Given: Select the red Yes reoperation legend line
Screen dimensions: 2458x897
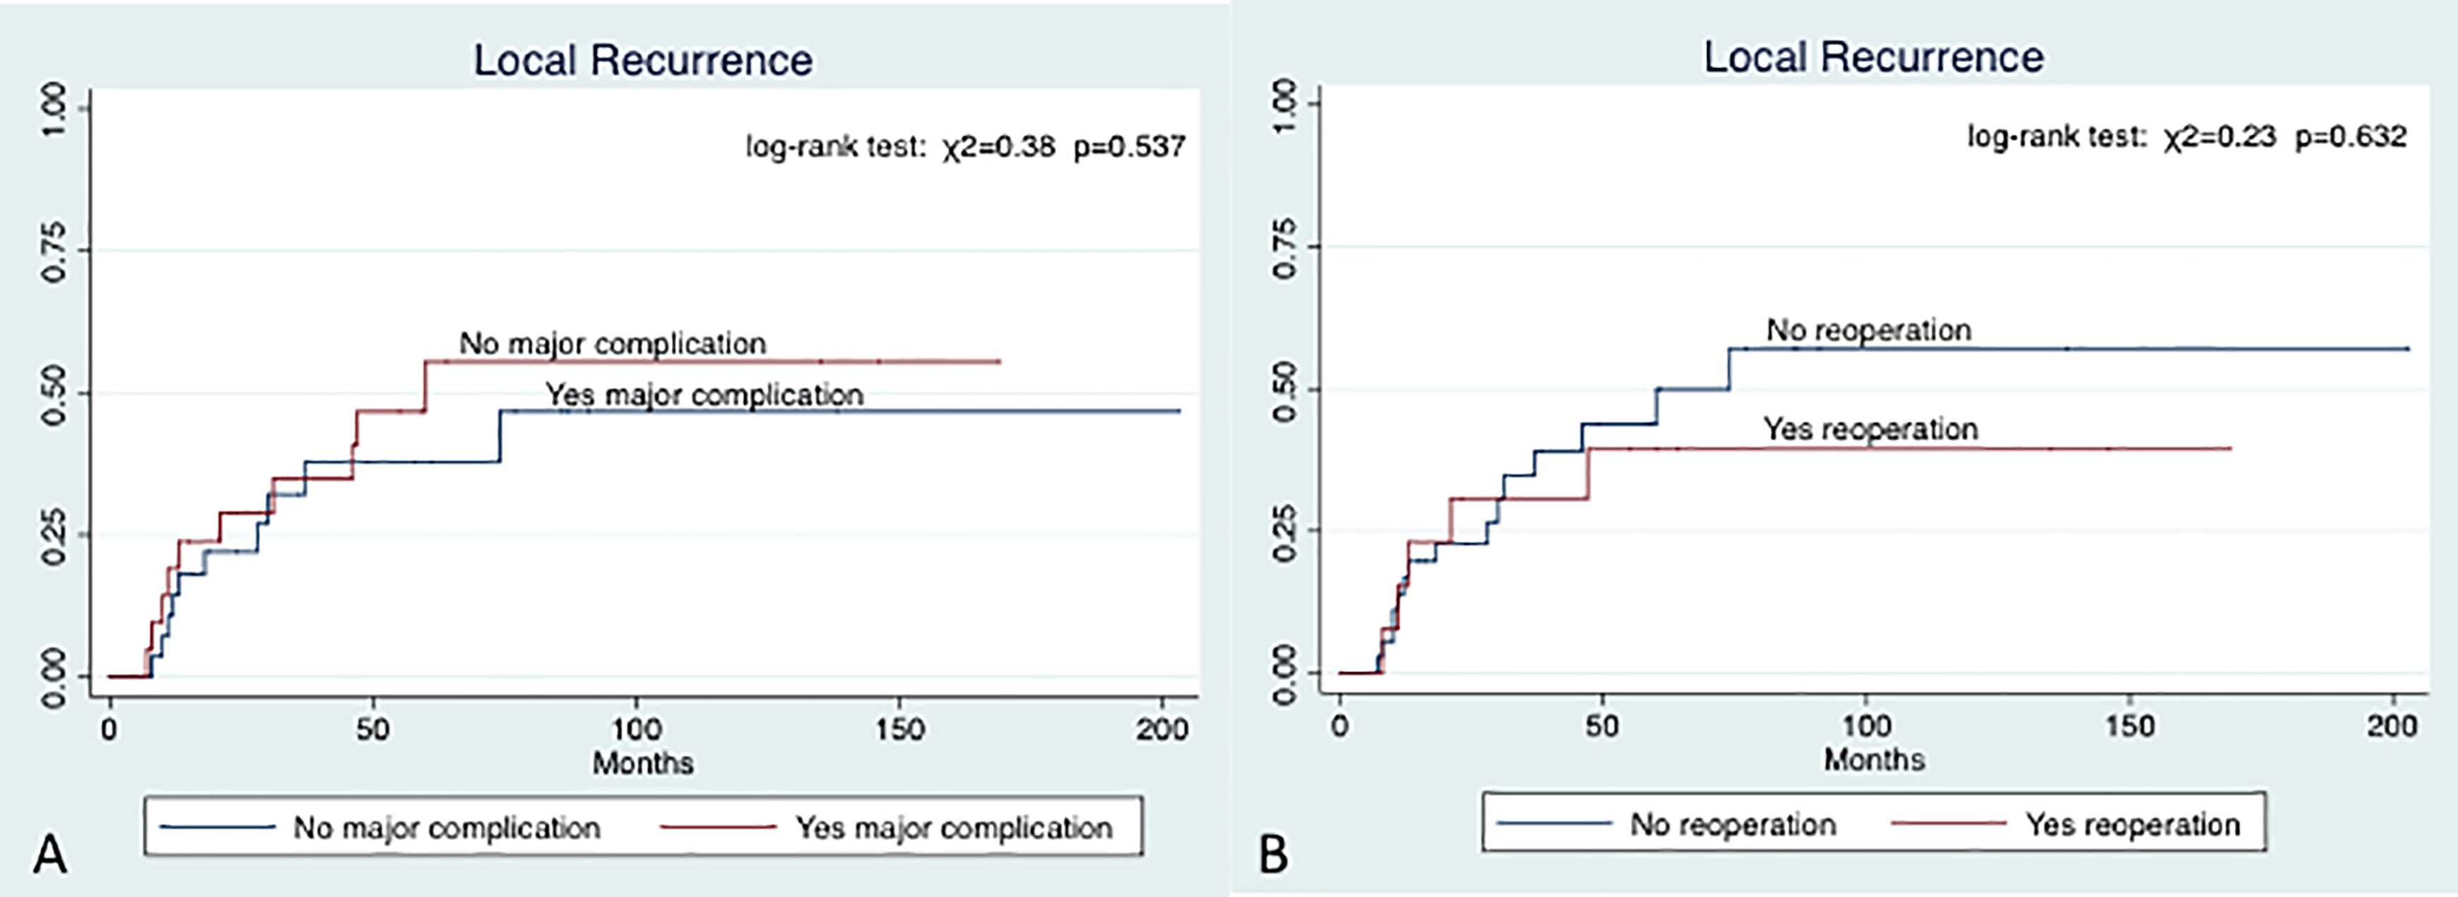Looking at the screenshot, I should [1948, 823].
